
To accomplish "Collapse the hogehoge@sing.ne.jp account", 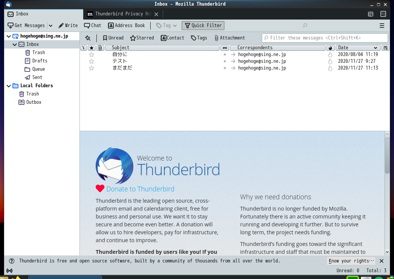I will click(9, 36).
